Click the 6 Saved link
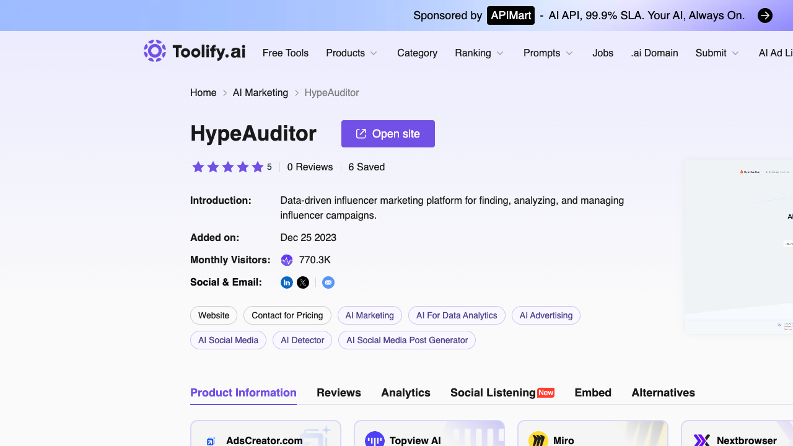Screen dimensions: 793x446 [x=367, y=167]
